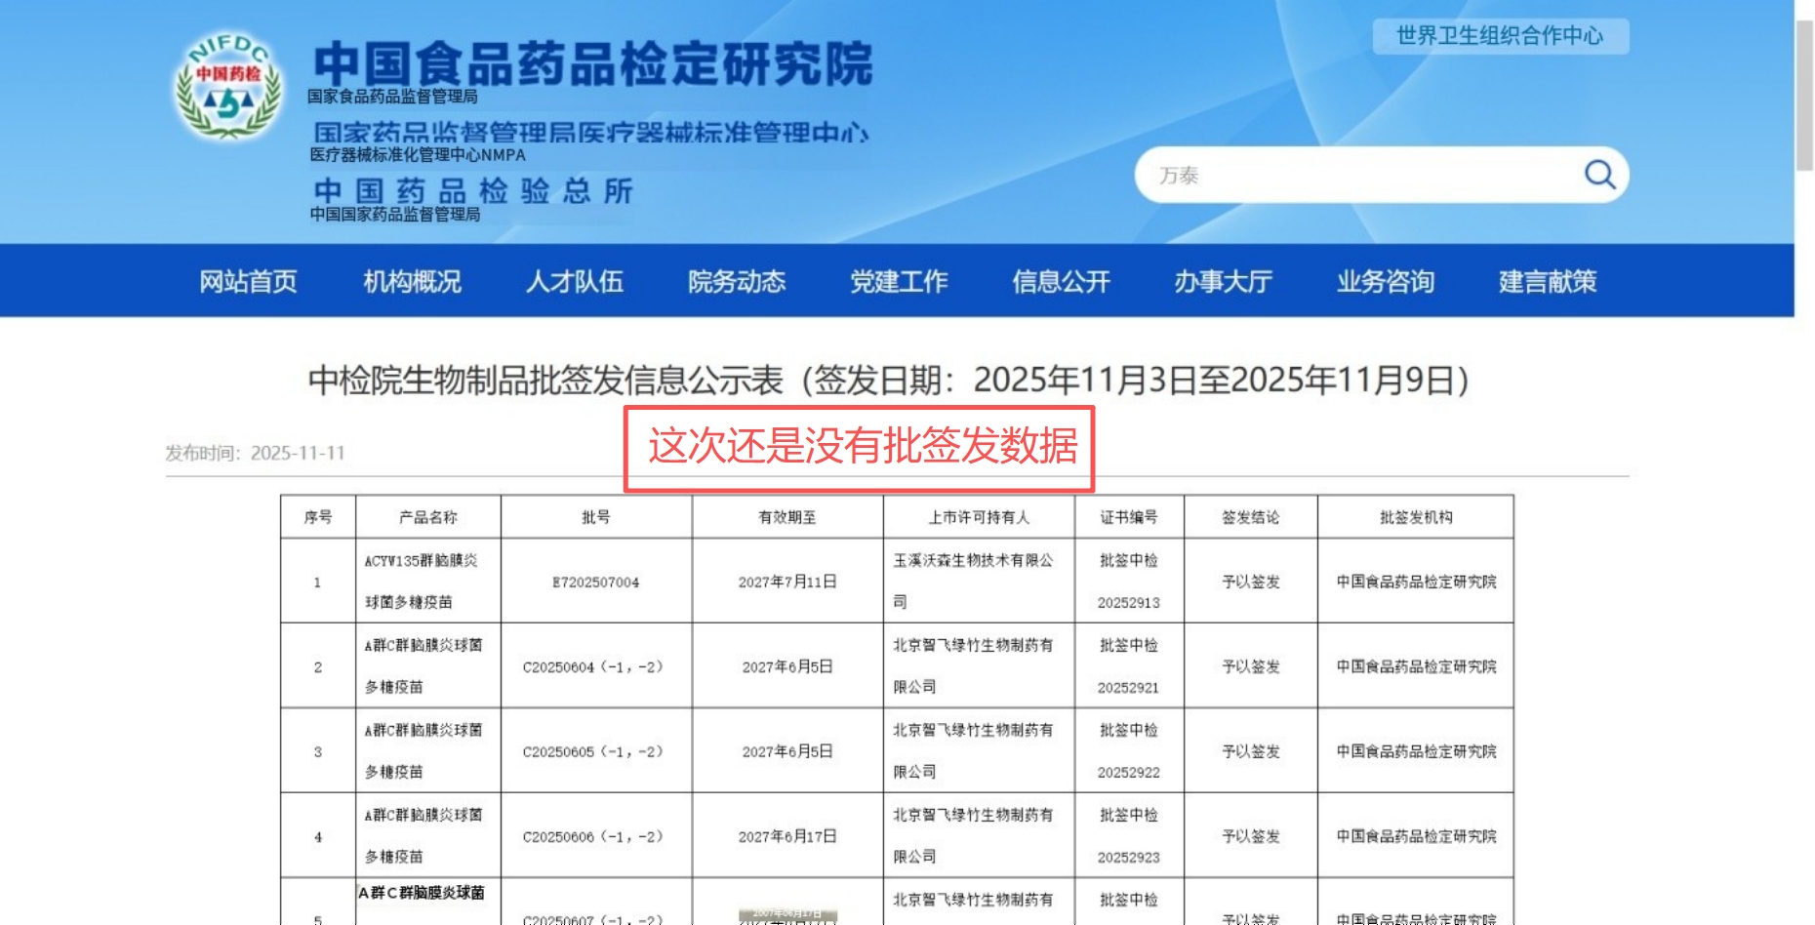The image size is (1815, 925).
Task: Open the 党建工作 menu
Action: (x=899, y=281)
